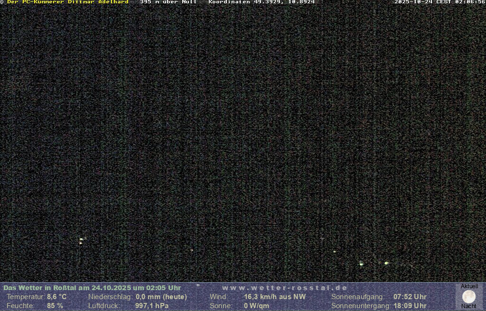Click the moon icon showing Nacht
Image resolution: width=486 pixels, height=311 pixels.
[469, 296]
